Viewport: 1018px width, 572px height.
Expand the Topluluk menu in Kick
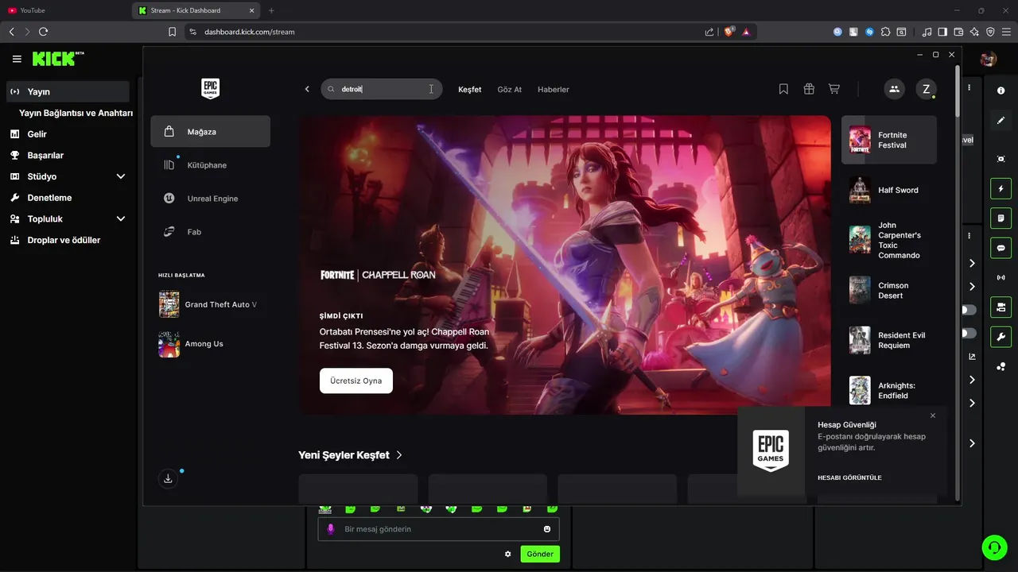[121, 218]
